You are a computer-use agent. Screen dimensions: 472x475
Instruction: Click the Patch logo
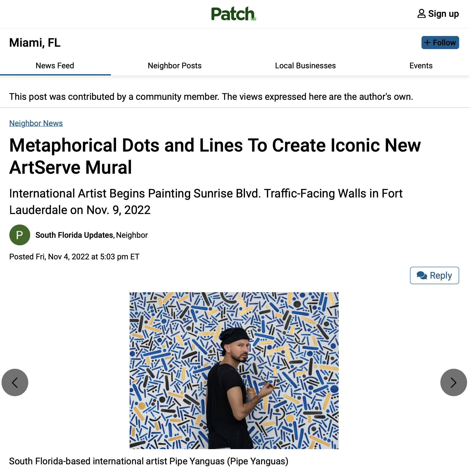[x=233, y=14]
